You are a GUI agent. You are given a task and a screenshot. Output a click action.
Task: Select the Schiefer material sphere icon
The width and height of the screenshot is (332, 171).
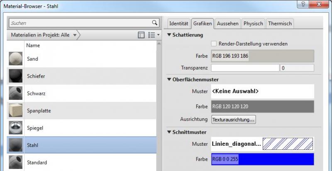(16, 76)
